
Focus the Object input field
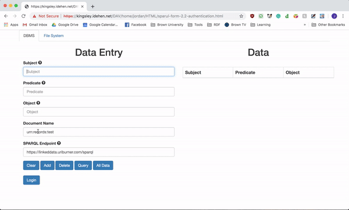pyautogui.click(x=99, y=111)
